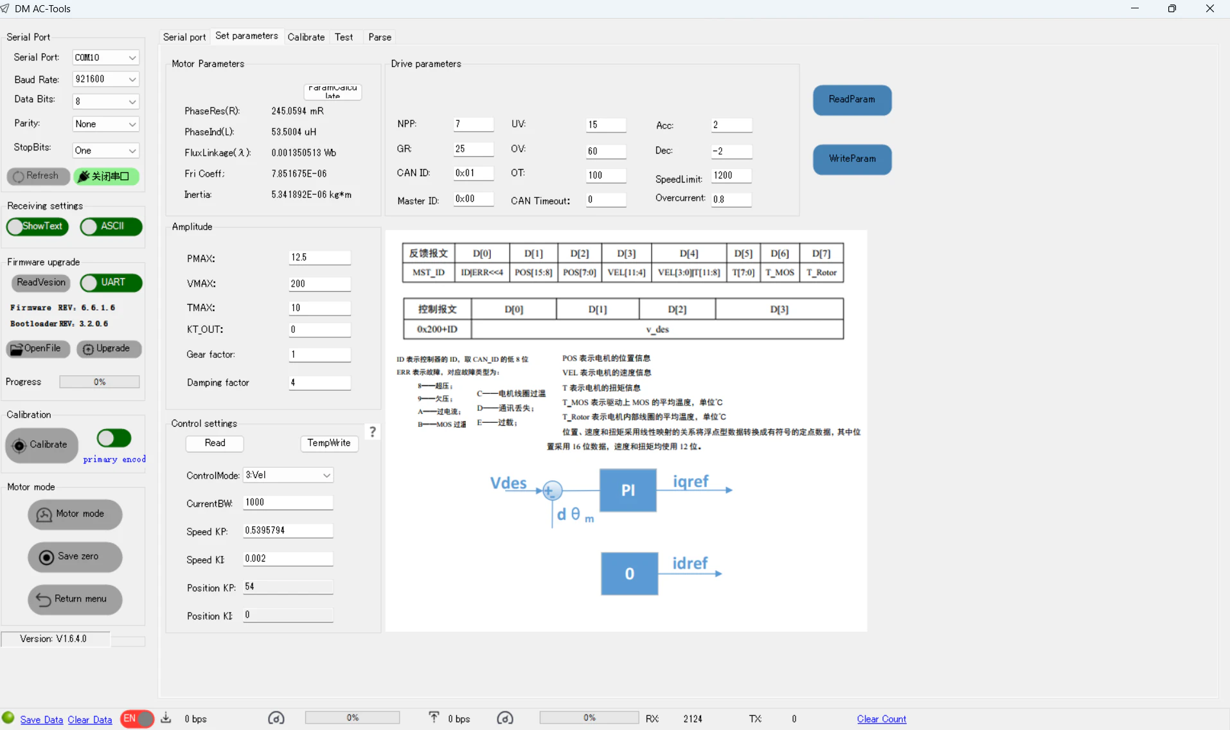Open the Baud Rate 921600 dropdown

click(105, 80)
